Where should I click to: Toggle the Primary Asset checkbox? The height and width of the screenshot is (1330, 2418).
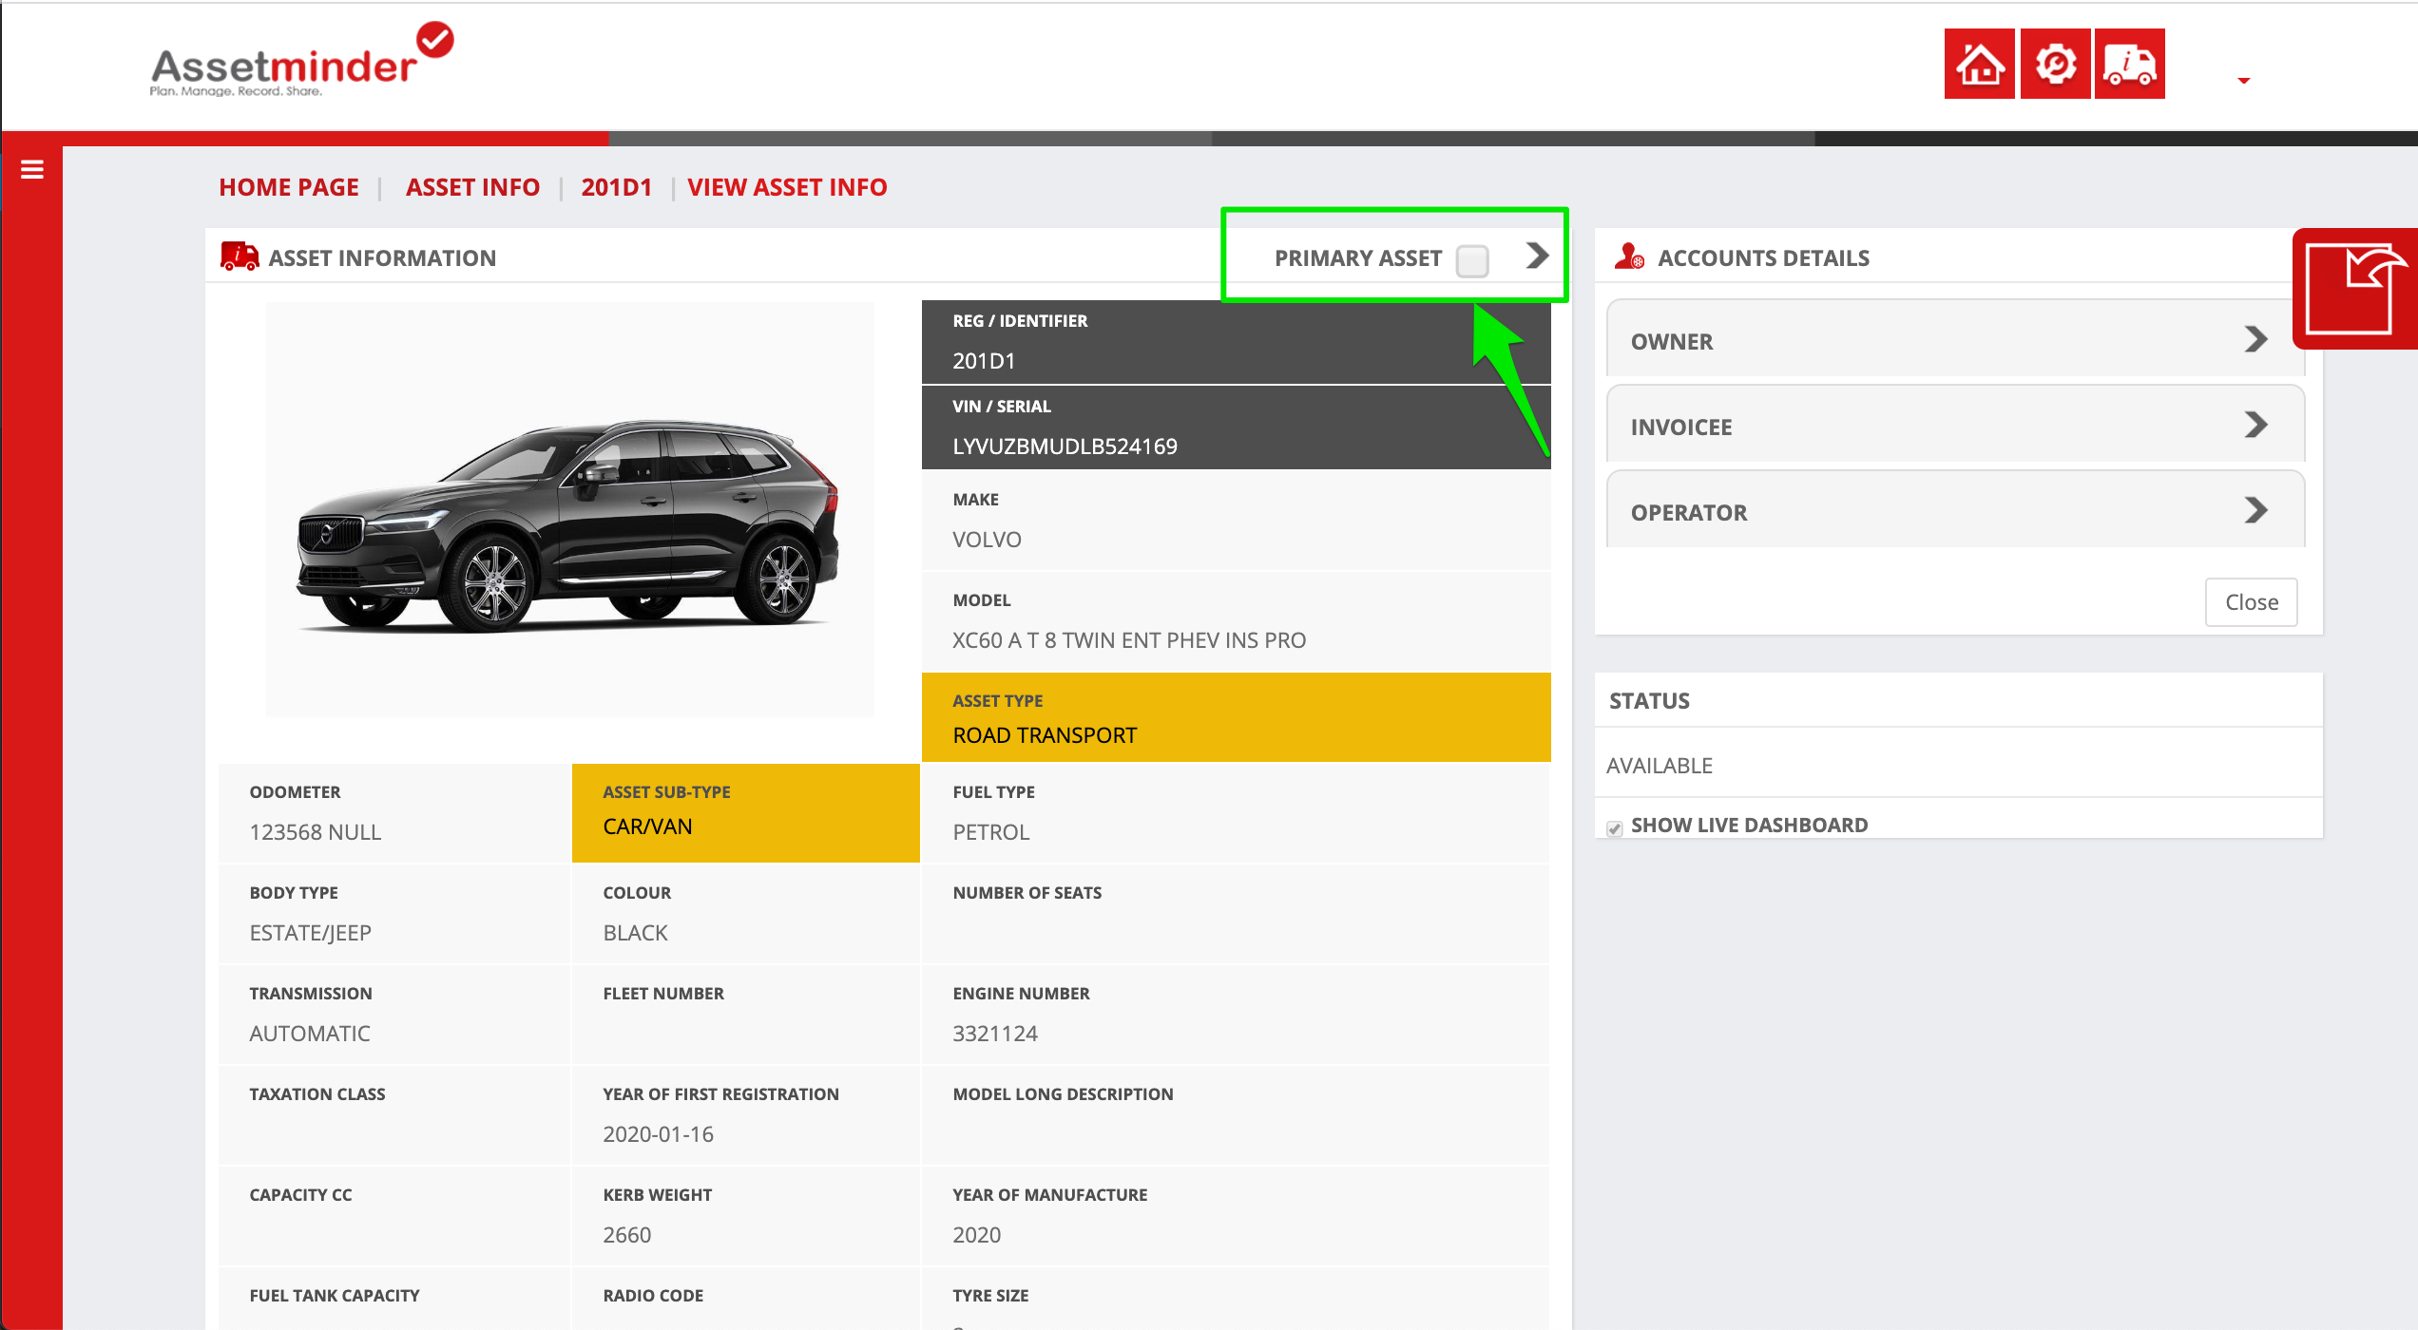(x=1472, y=260)
